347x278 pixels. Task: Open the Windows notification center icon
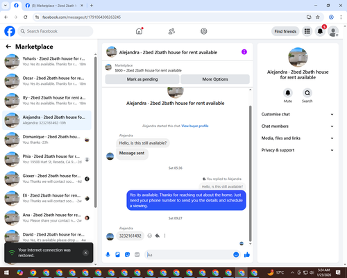click(x=338, y=272)
